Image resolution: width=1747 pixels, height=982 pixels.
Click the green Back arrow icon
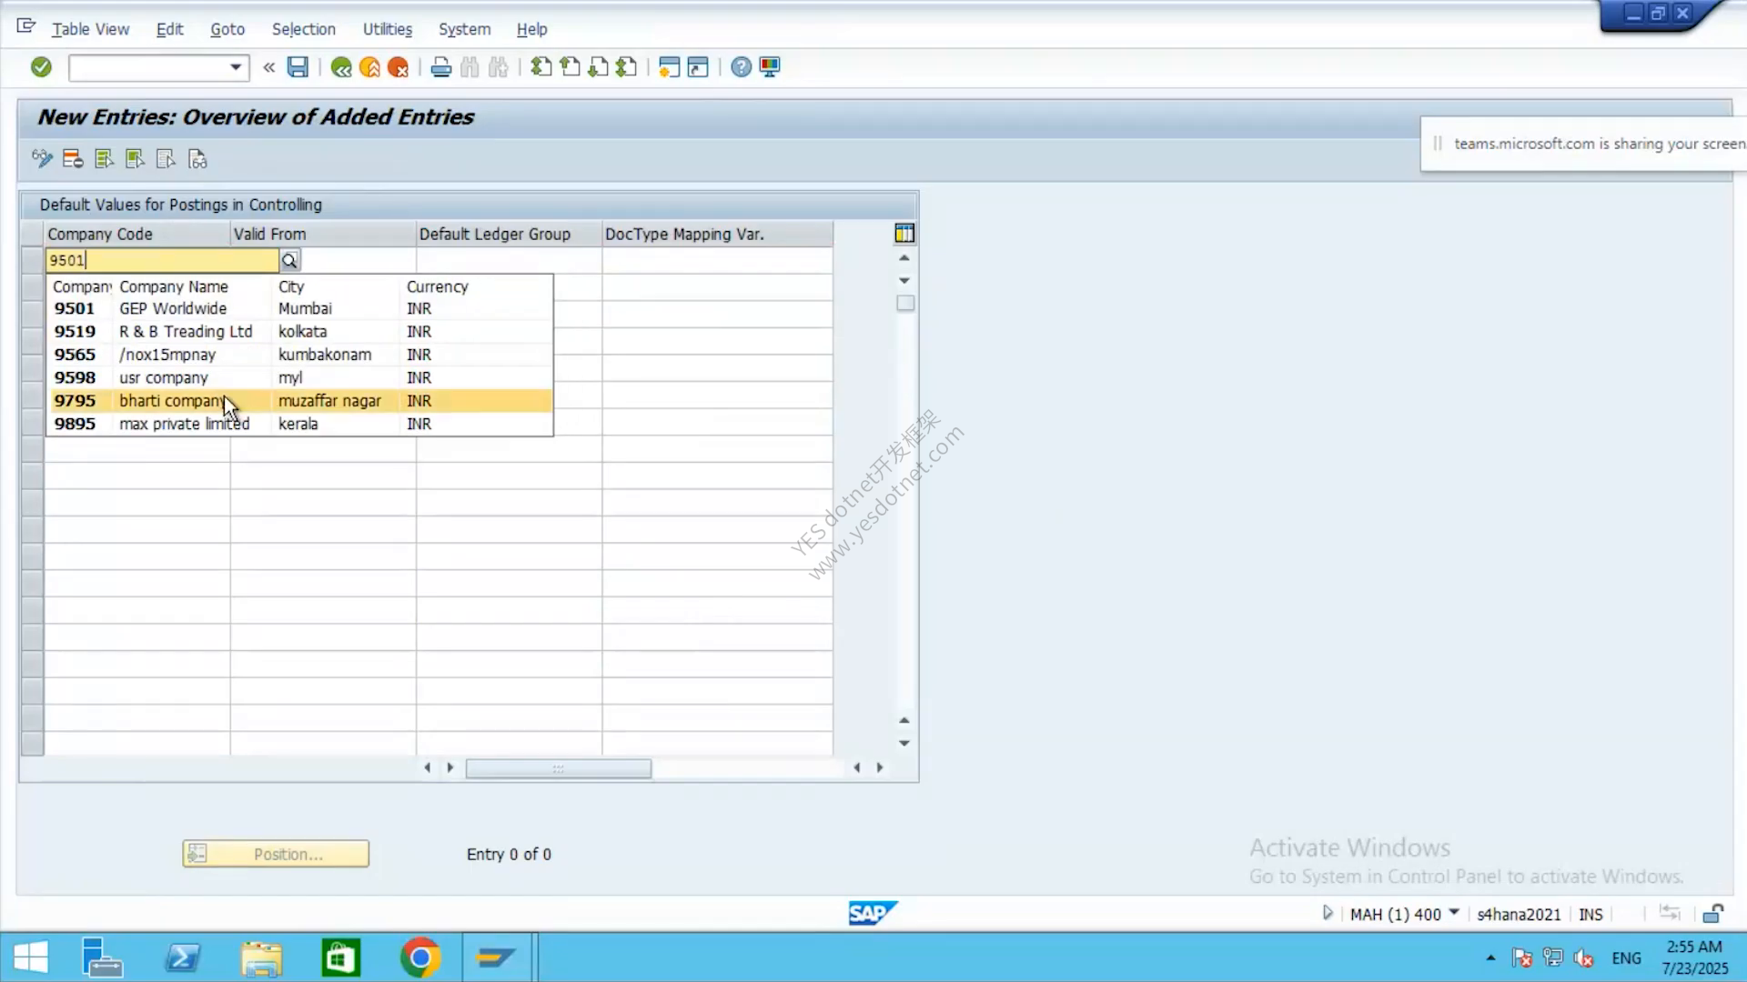click(341, 67)
